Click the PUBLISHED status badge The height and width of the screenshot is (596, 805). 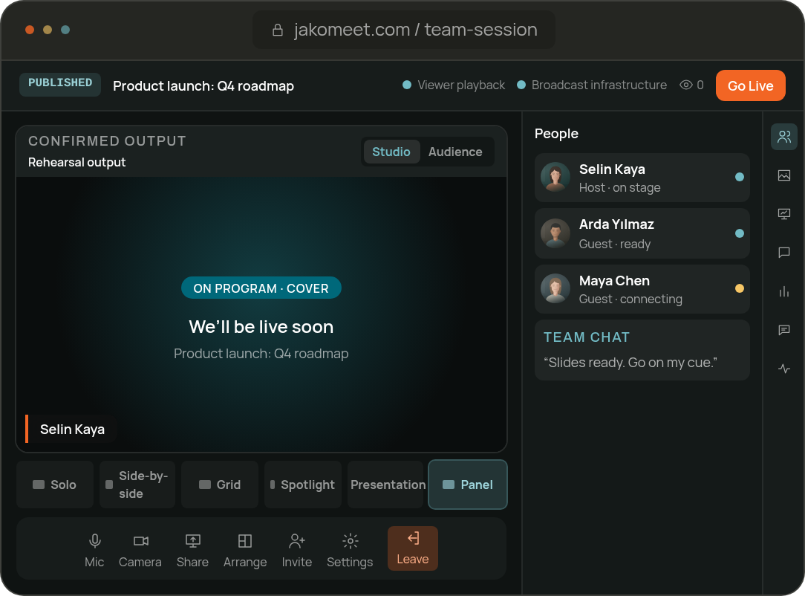click(x=60, y=84)
